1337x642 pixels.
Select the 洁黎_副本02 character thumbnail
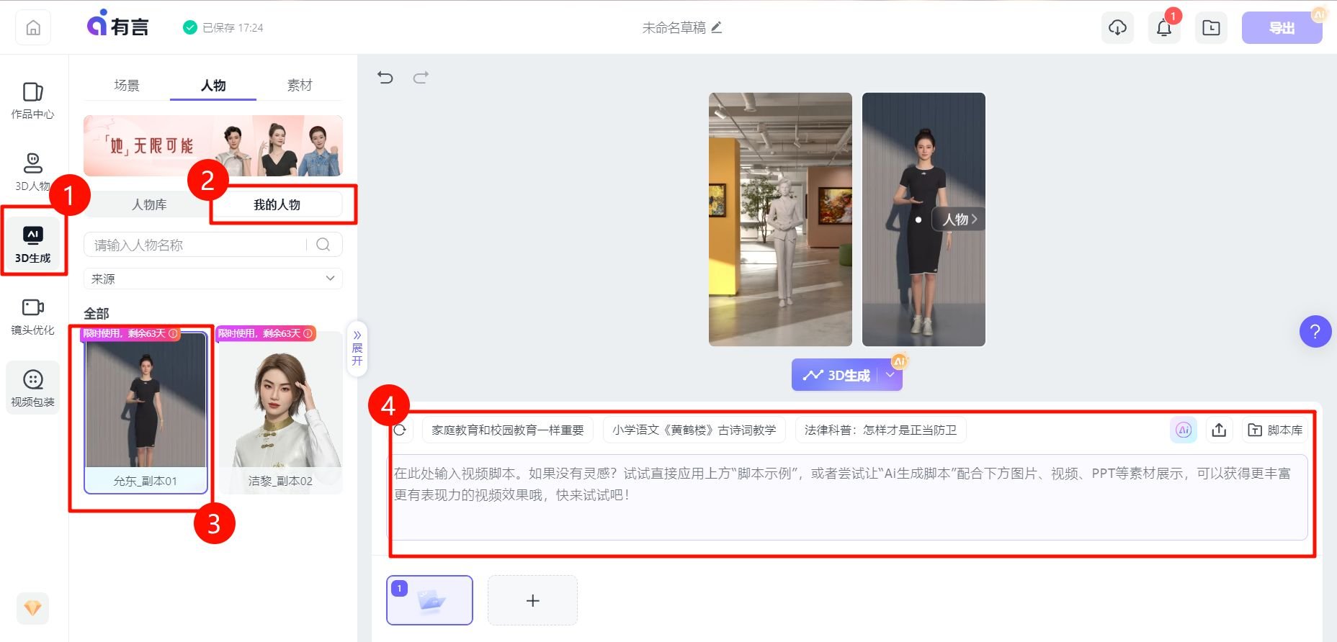click(x=280, y=410)
